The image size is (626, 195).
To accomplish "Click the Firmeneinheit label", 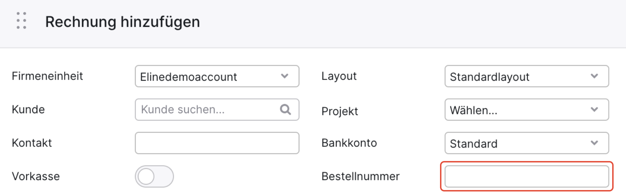I will [47, 76].
